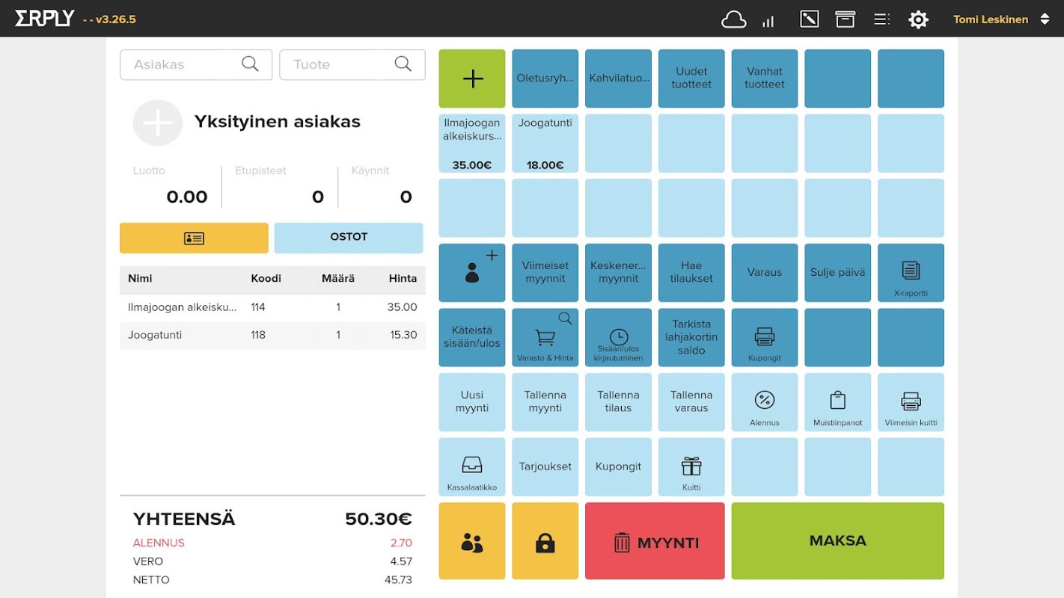Click the Varaus tile
This screenshot has width=1064, height=598.
pos(765,273)
